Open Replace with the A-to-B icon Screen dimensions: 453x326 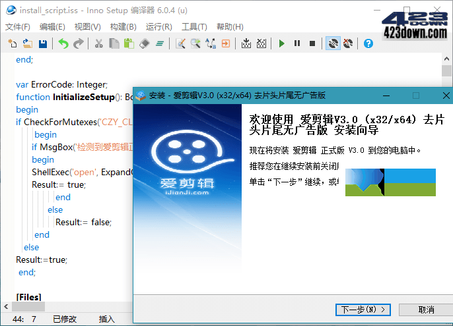(x=211, y=43)
